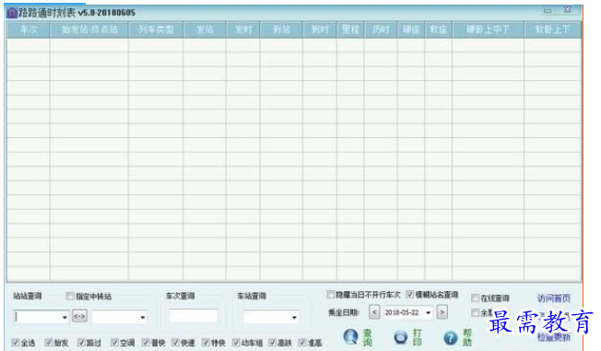
Task: Open the 乘坐日期 date picker dropdown
Action: (428, 312)
